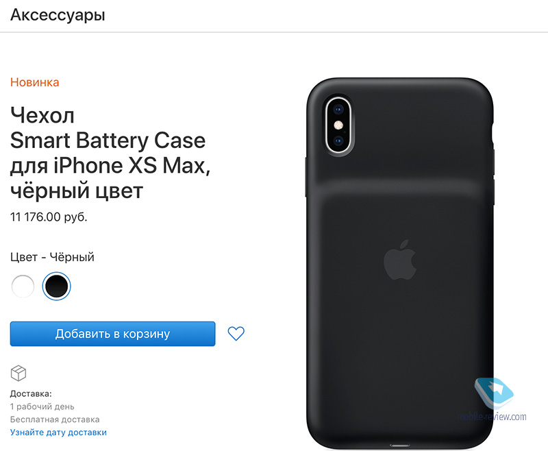Click the 11 176.00 руб. price
The image size is (548, 451).
point(49,217)
